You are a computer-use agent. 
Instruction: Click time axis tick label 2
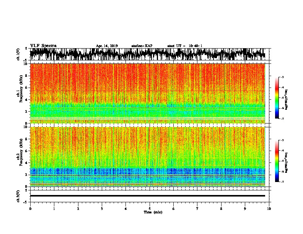[x=78, y=209]
